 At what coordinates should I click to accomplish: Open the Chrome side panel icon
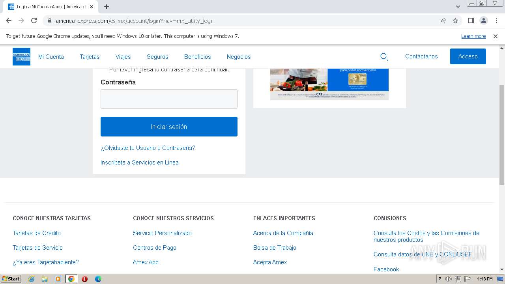pos(471,21)
